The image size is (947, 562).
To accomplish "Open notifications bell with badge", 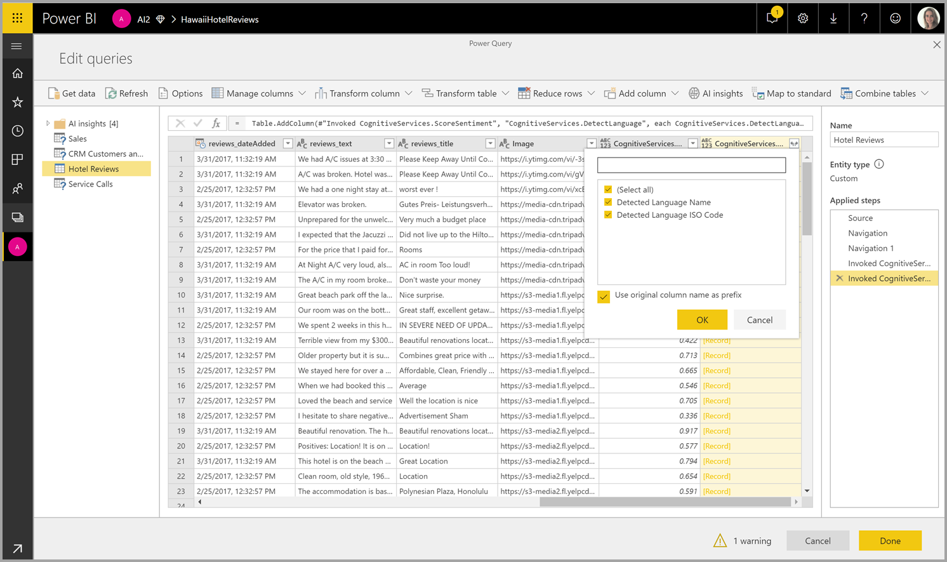I will click(772, 18).
